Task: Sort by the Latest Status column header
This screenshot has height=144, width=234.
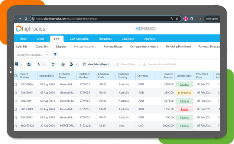Action: coord(184,76)
